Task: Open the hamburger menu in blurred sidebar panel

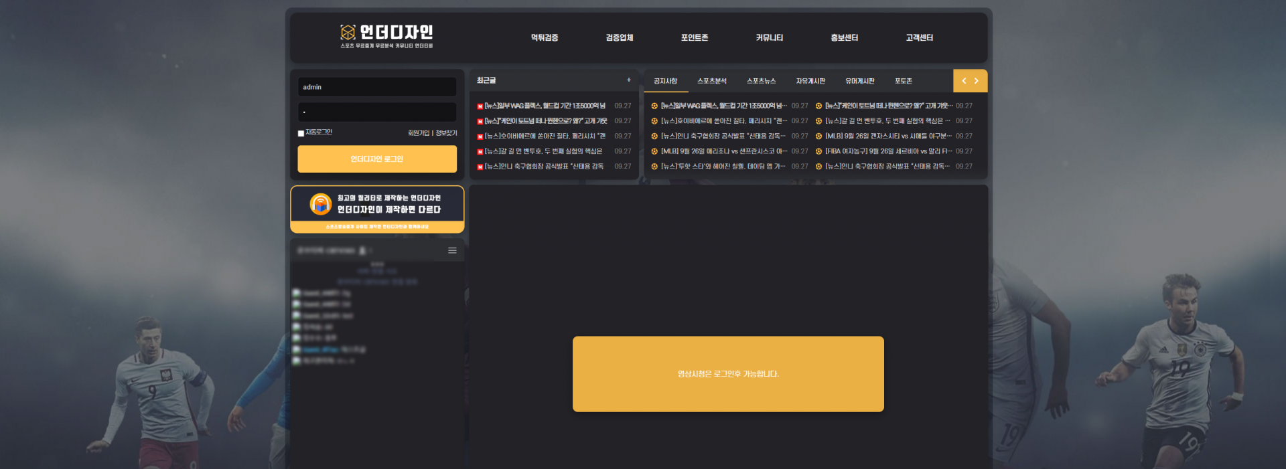Action: click(x=452, y=250)
